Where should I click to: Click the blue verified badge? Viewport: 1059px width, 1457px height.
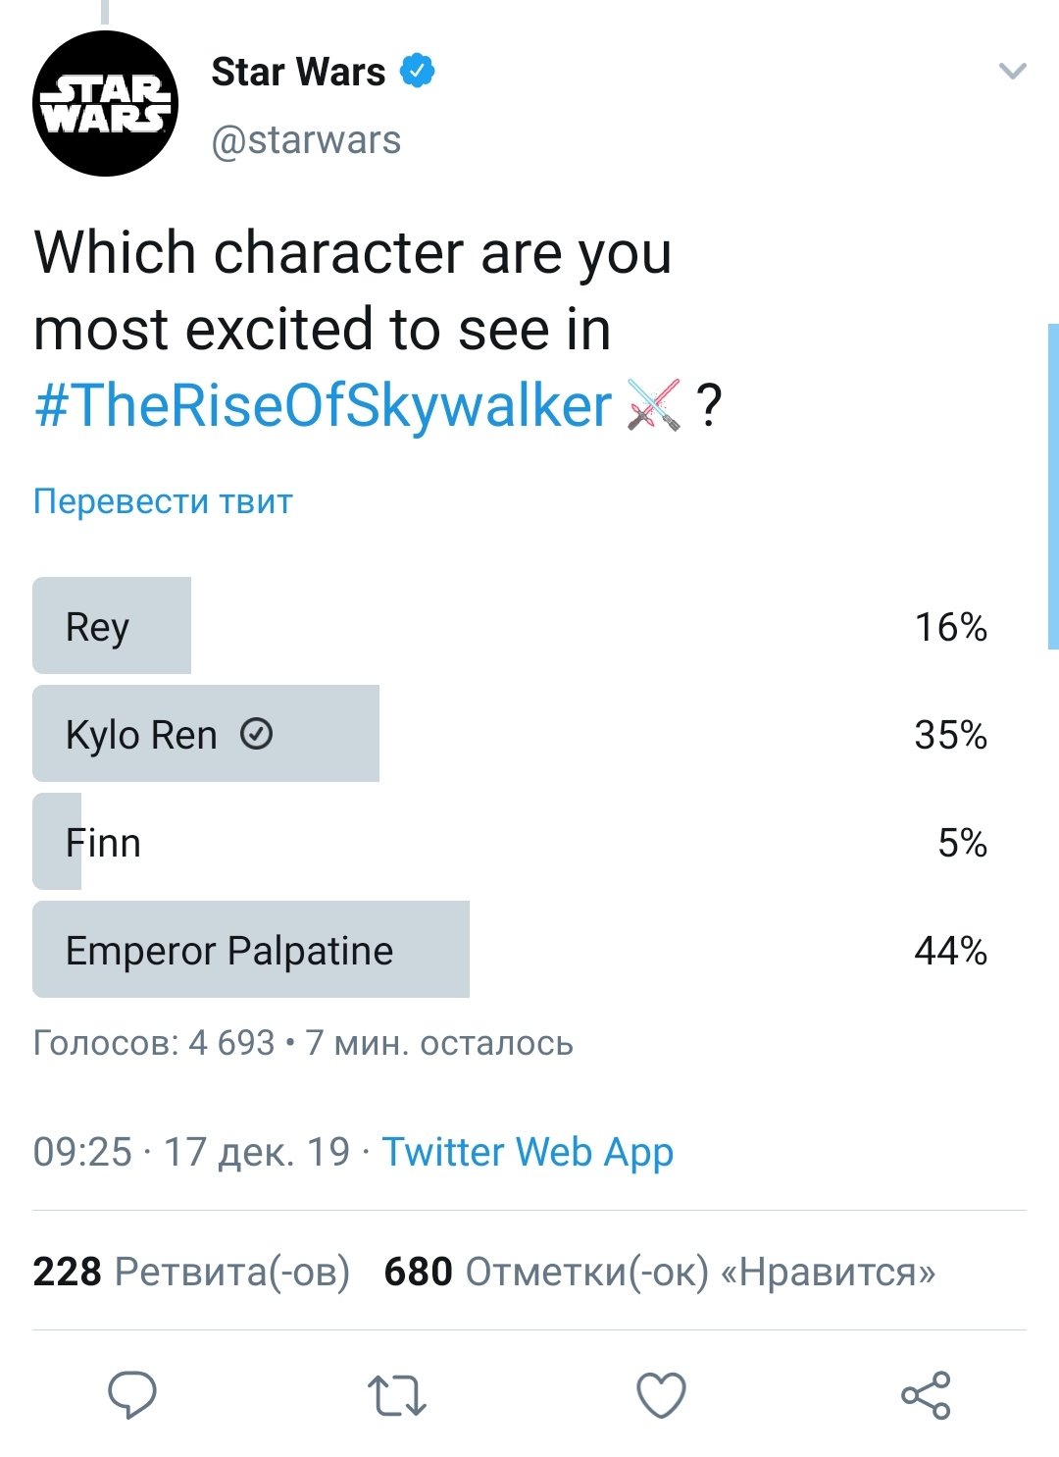coord(418,71)
